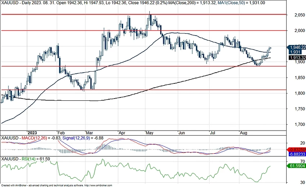Image resolution: width=306 pixels, height=187 pixels.
Task: Click the green RSI value marker 61.5904
Action: [296, 166]
